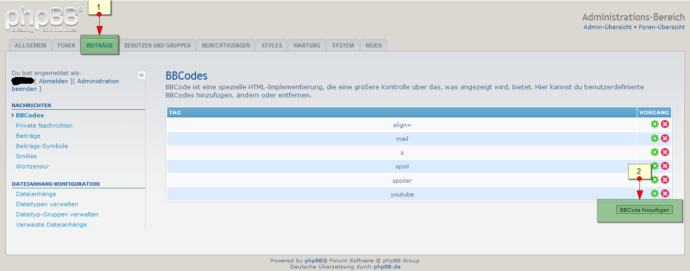Screen dimensions: 690x271
Task: Open the Mods tab
Action: (374, 45)
